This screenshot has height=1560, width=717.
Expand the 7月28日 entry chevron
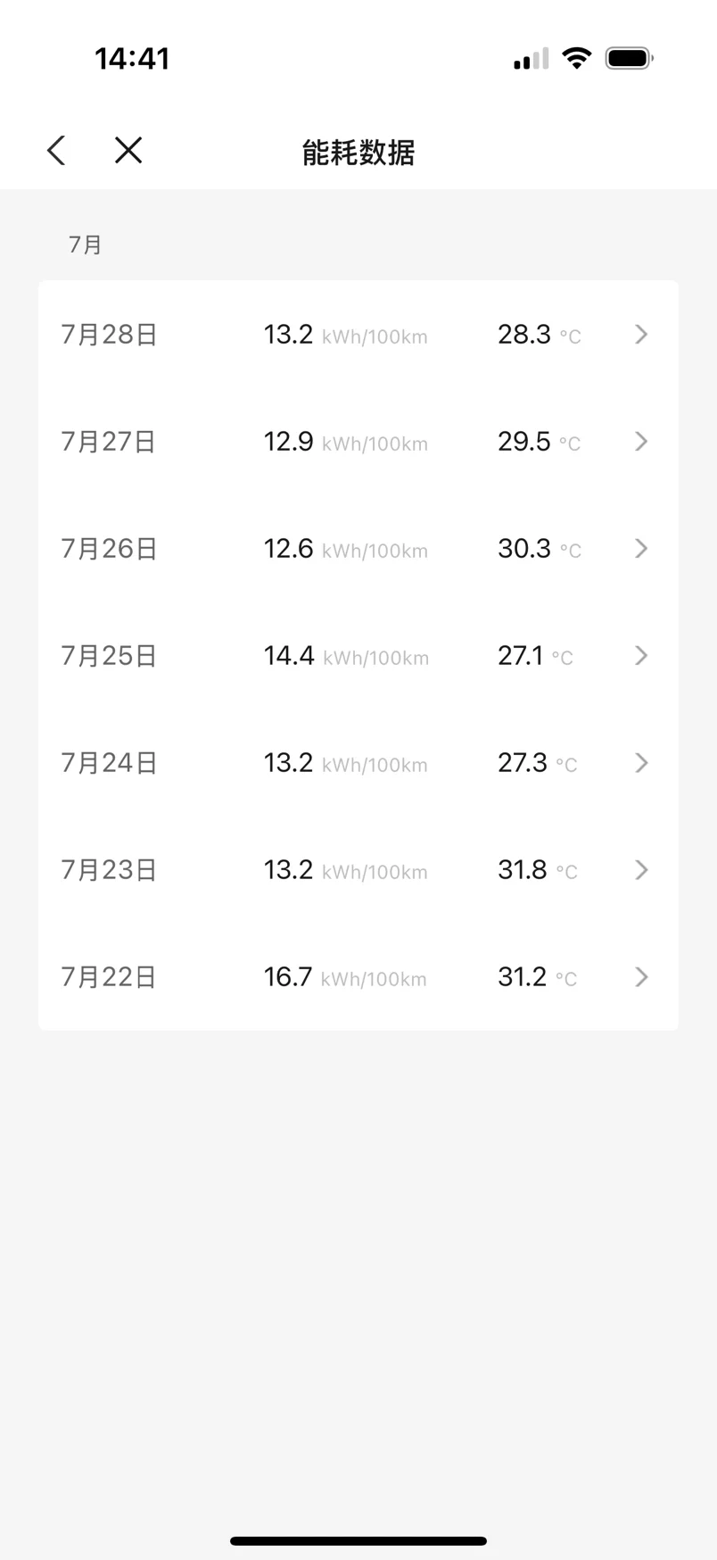(x=641, y=335)
